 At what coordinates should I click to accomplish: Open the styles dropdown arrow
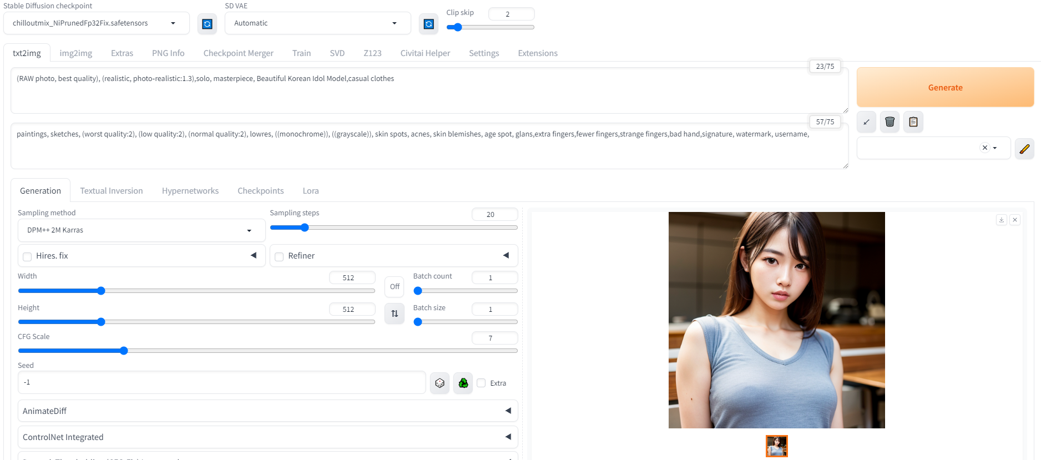coord(995,148)
